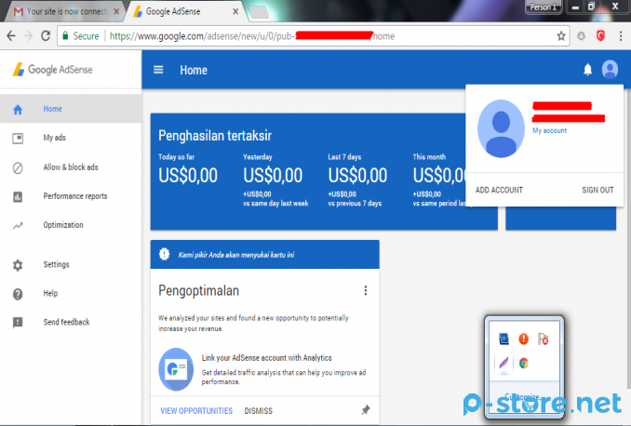The image size is (631, 426).
Task: Select Home in the sidebar
Action: pos(52,109)
